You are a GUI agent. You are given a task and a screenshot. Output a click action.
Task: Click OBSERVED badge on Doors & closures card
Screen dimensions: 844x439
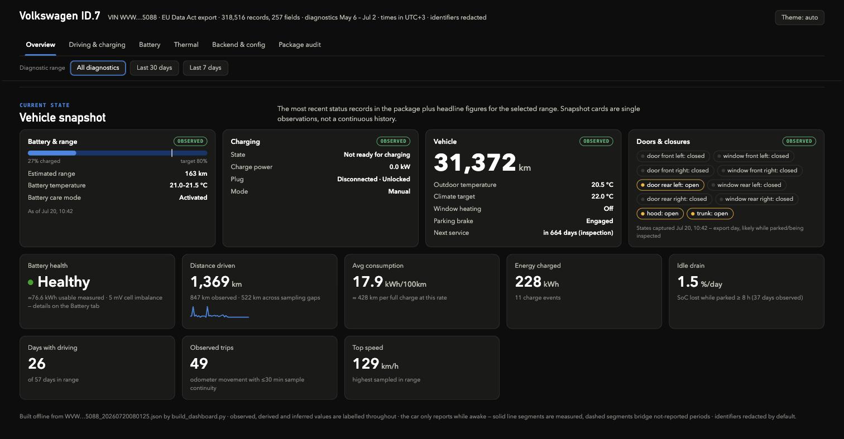[799, 141]
